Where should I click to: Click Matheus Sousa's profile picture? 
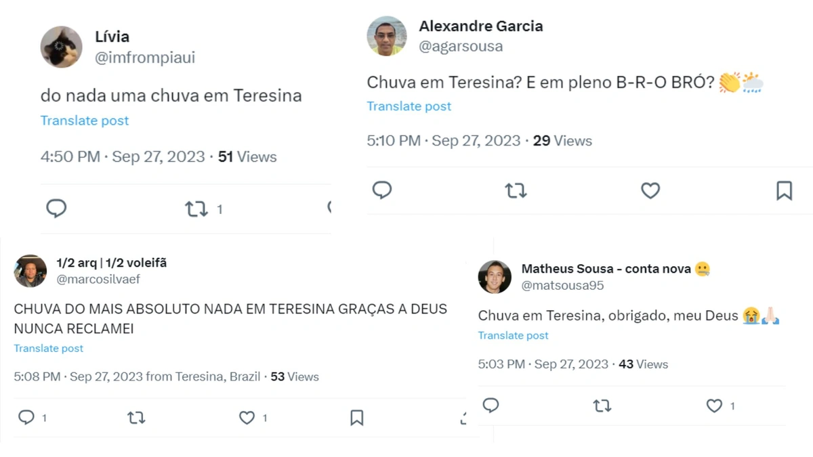coord(494,277)
